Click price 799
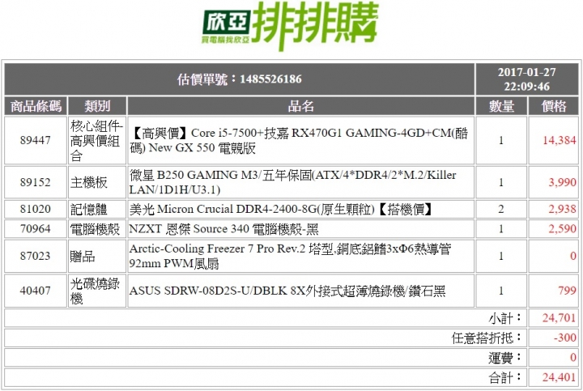 [x=567, y=291]
